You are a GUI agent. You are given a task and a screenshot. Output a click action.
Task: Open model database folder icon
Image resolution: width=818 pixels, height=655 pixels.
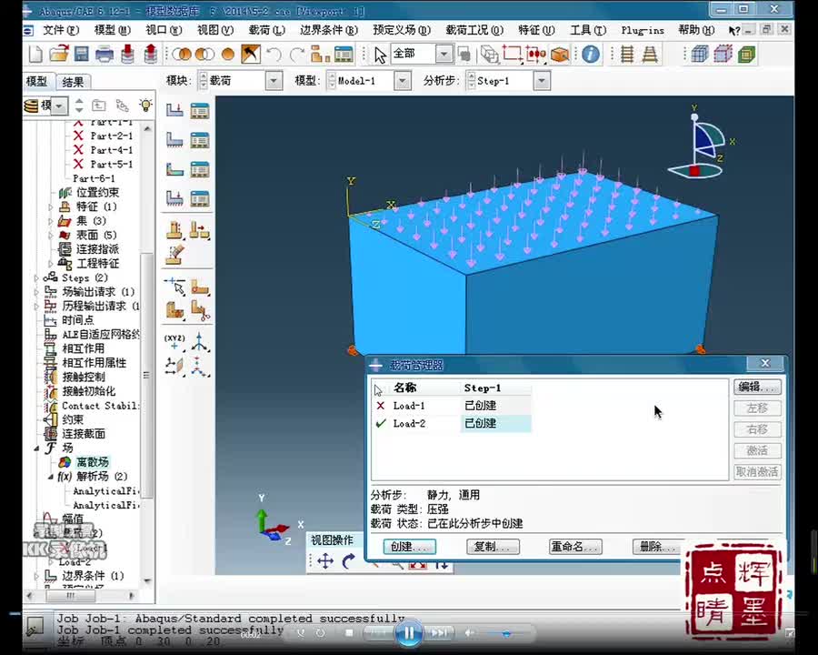[59, 54]
